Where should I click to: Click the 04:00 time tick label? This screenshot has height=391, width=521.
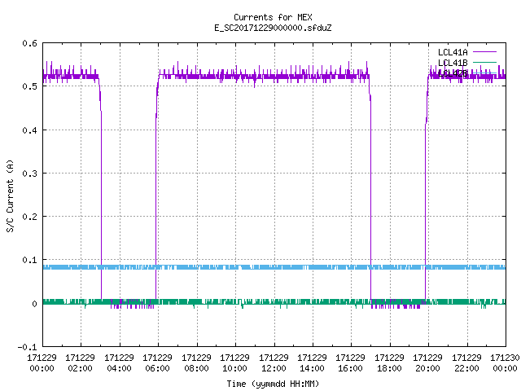pyautogui.click(x=119, y=368)
